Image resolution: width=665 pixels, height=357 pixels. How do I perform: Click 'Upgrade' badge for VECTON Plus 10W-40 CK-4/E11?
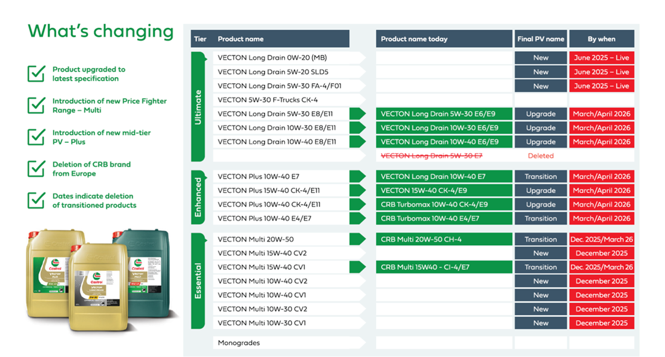tap(541, 205)
